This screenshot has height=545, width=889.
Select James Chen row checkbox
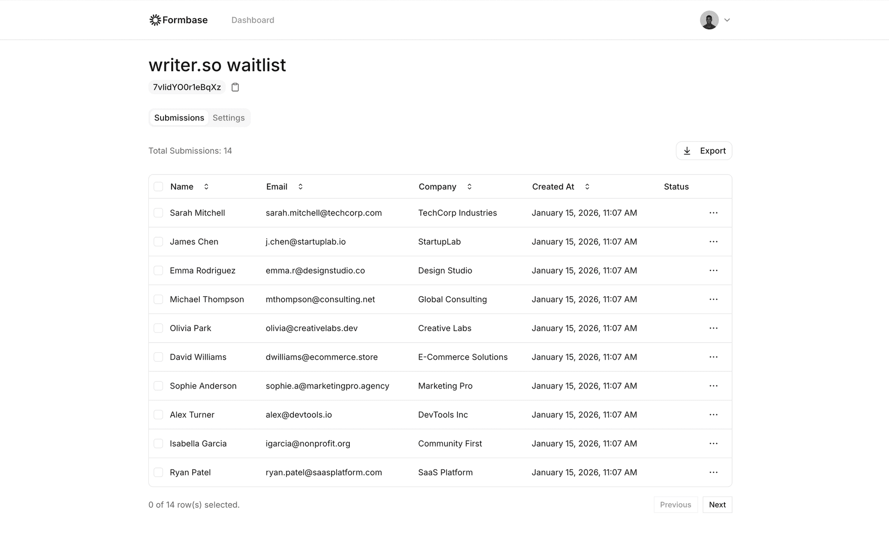coord(159,242)
